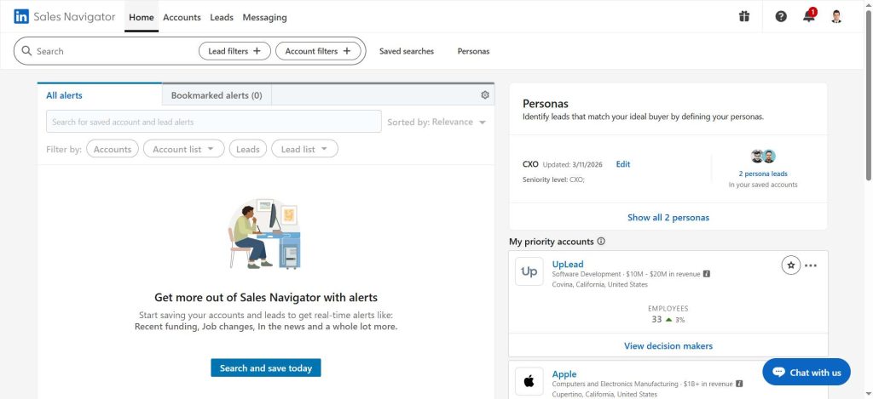
Task: Click the LinkedIn Sales Navigator logo
Action: (x=65, y=17)
